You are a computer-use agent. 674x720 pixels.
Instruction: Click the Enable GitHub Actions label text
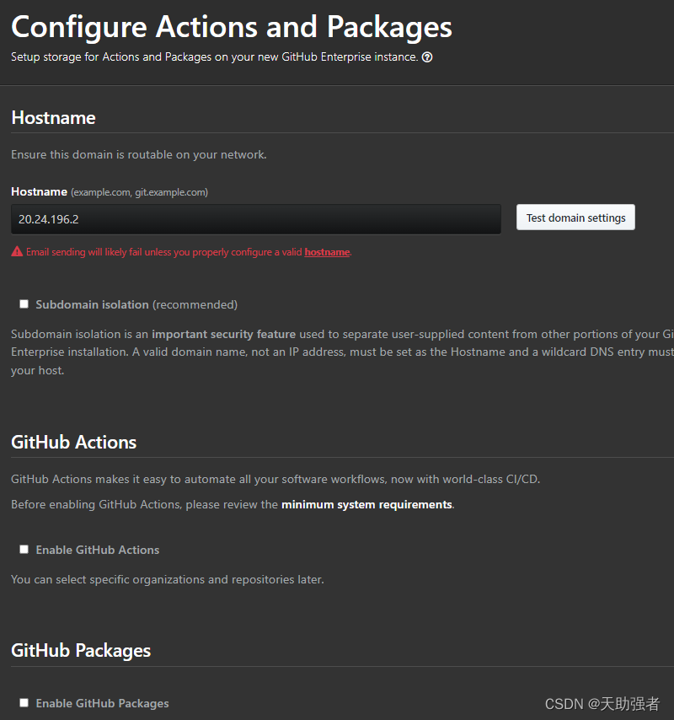[x=97, y=550]
